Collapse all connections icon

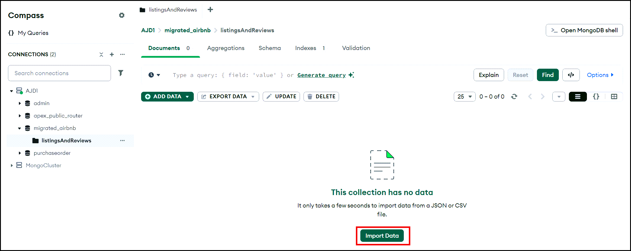pos(101,54)
